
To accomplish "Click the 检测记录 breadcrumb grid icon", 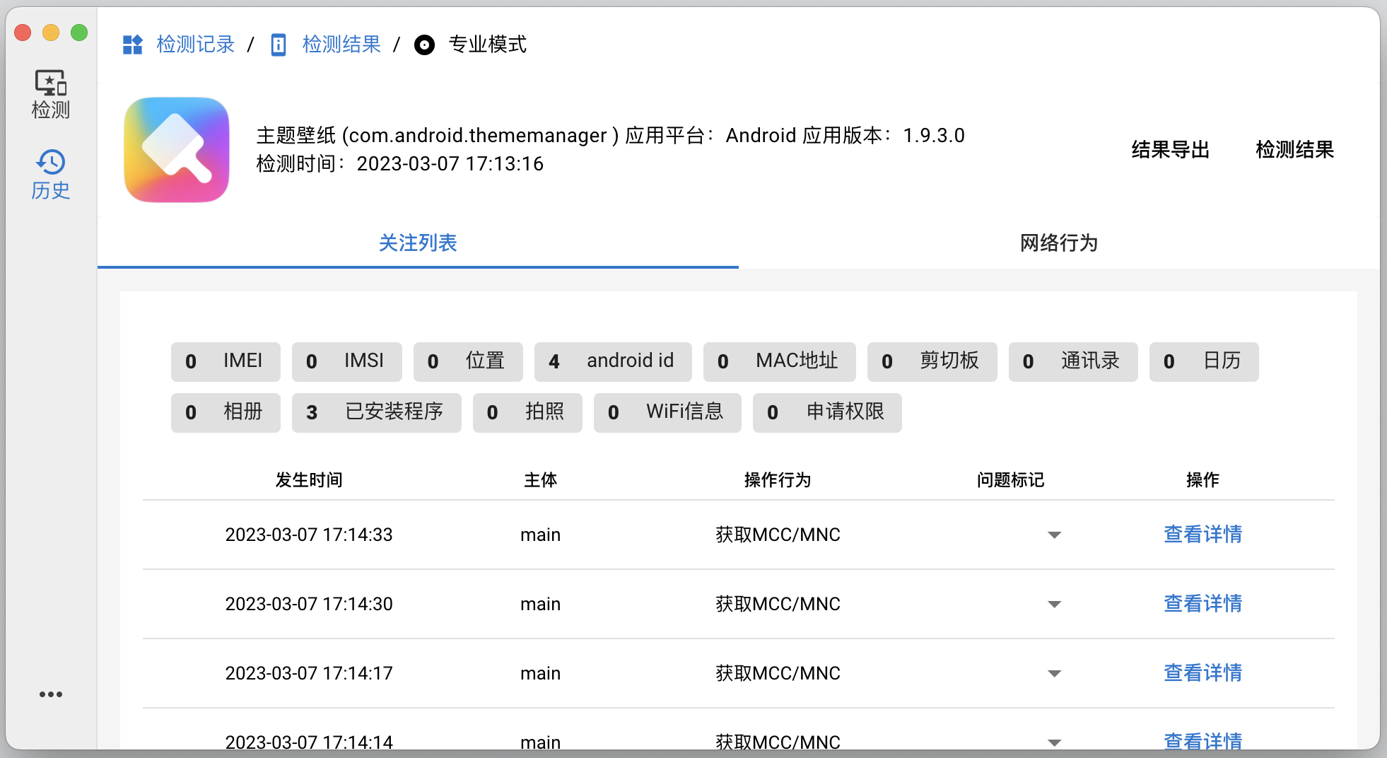I will pyautogui.click(x=133, y=45).
